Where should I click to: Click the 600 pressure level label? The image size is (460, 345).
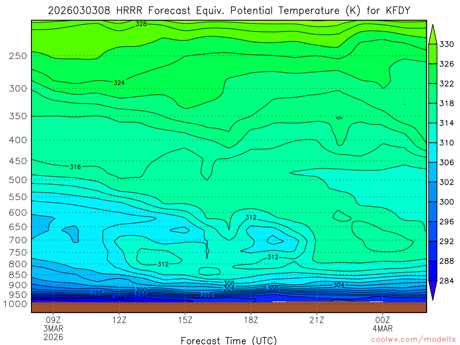pos(18,212)
